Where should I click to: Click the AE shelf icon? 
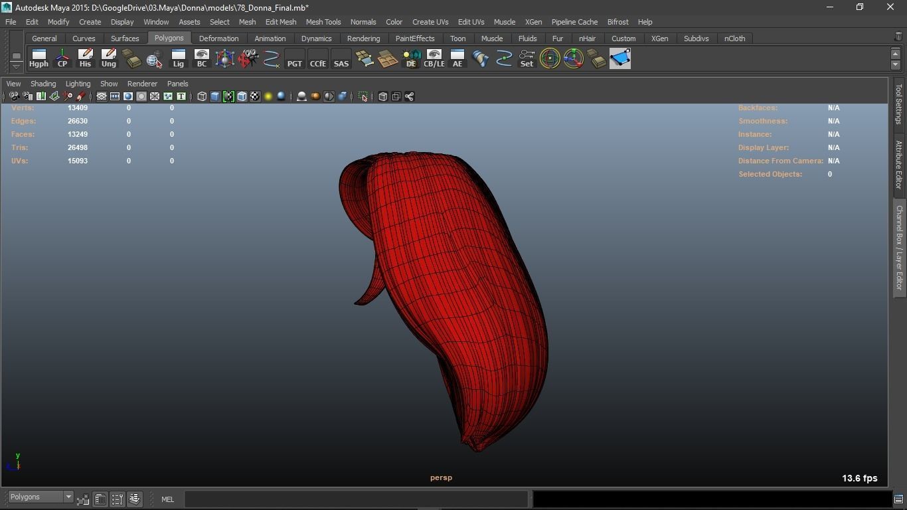(457, 58)
